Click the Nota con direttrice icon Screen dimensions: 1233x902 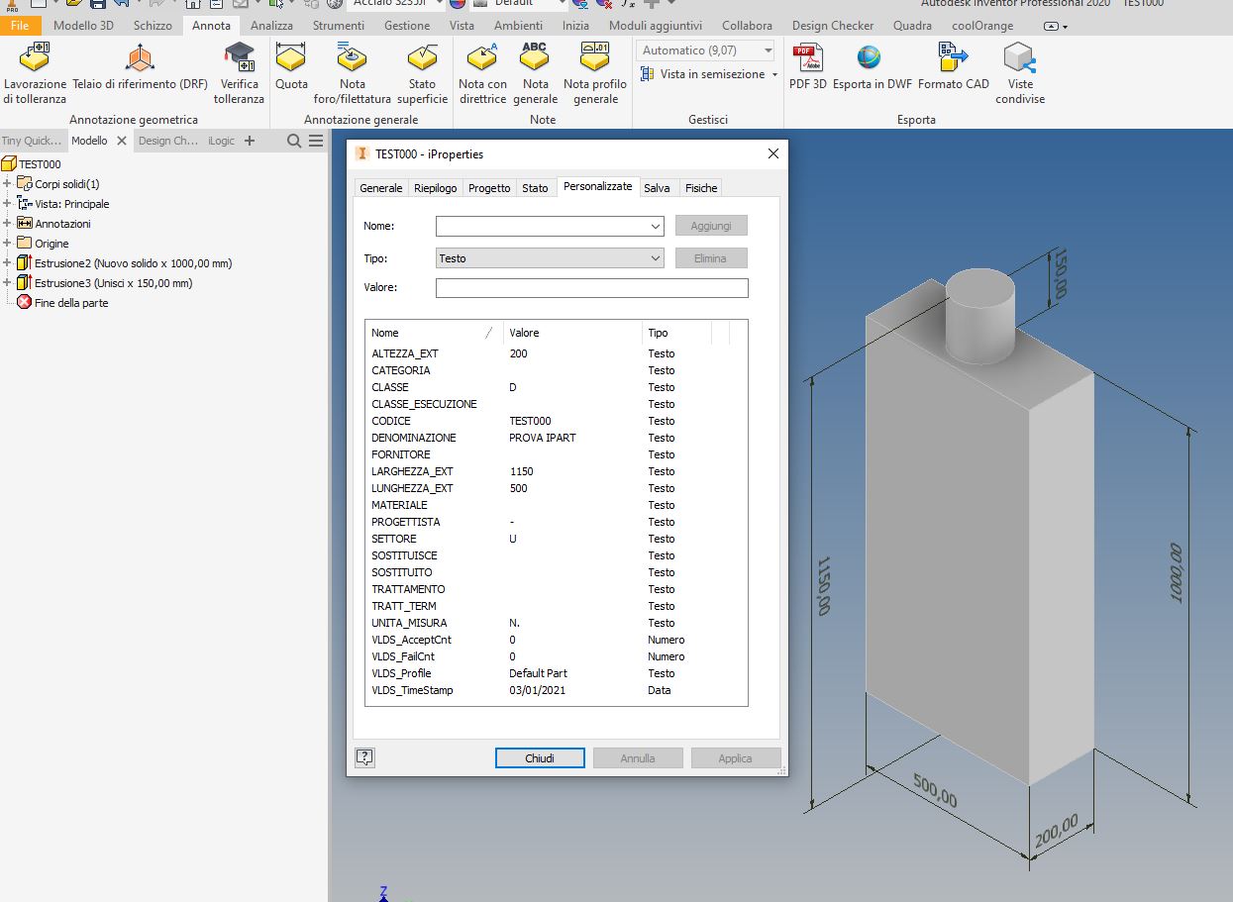pyautogui.click(x=482, y=59)
